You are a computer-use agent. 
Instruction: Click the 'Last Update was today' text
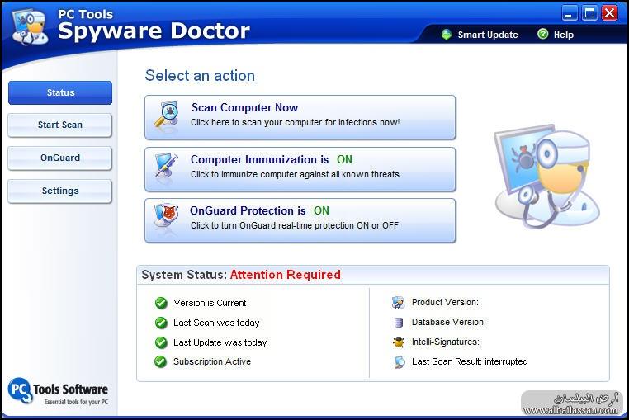220,342
